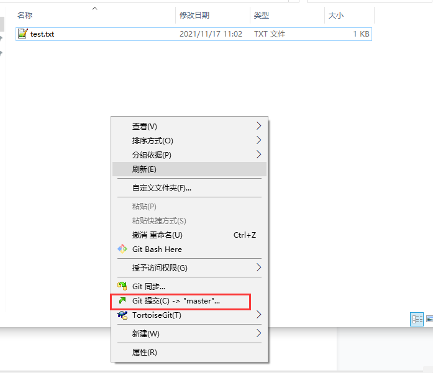This screenshot has width=433, height=373.
Task: Open the 查看(V) menu entry
Action: click(189, 127)
